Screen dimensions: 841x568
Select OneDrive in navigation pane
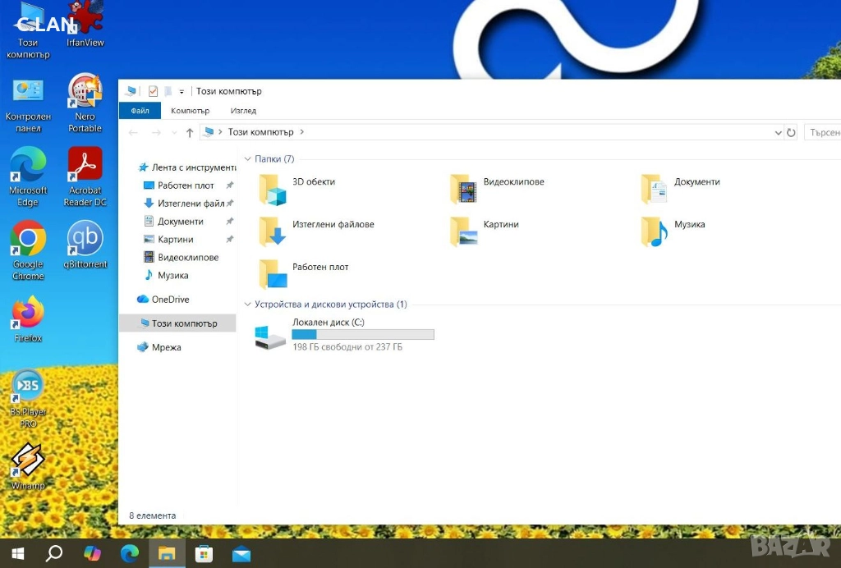pyautogui.click(x=170, y=300)
